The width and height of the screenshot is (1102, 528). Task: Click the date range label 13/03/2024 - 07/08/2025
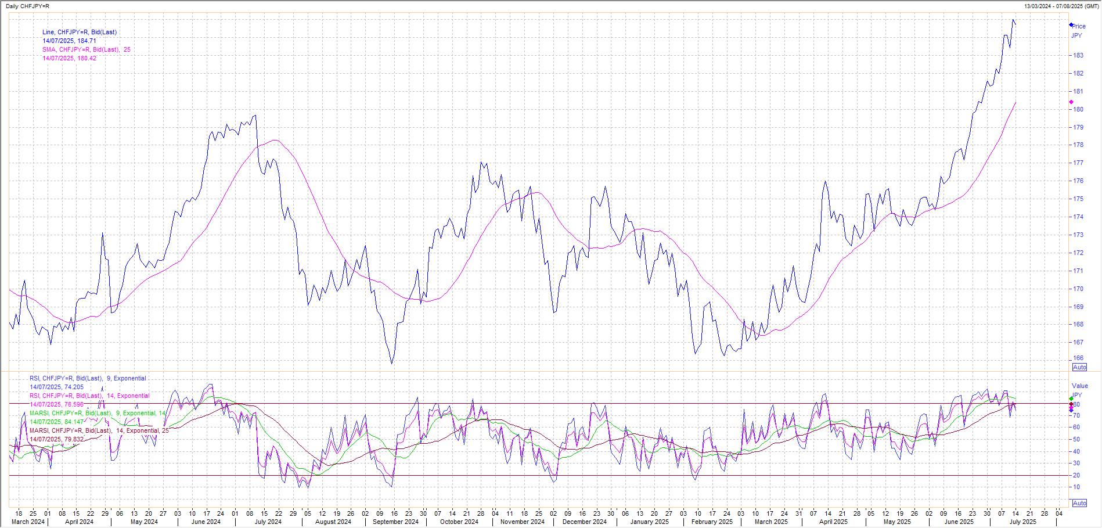(x=1061, y=6)
